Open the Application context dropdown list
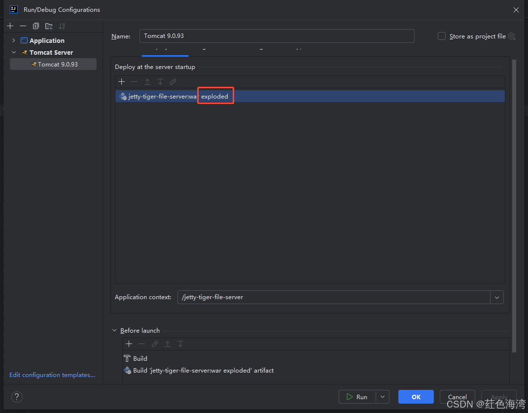 (496, 297)
